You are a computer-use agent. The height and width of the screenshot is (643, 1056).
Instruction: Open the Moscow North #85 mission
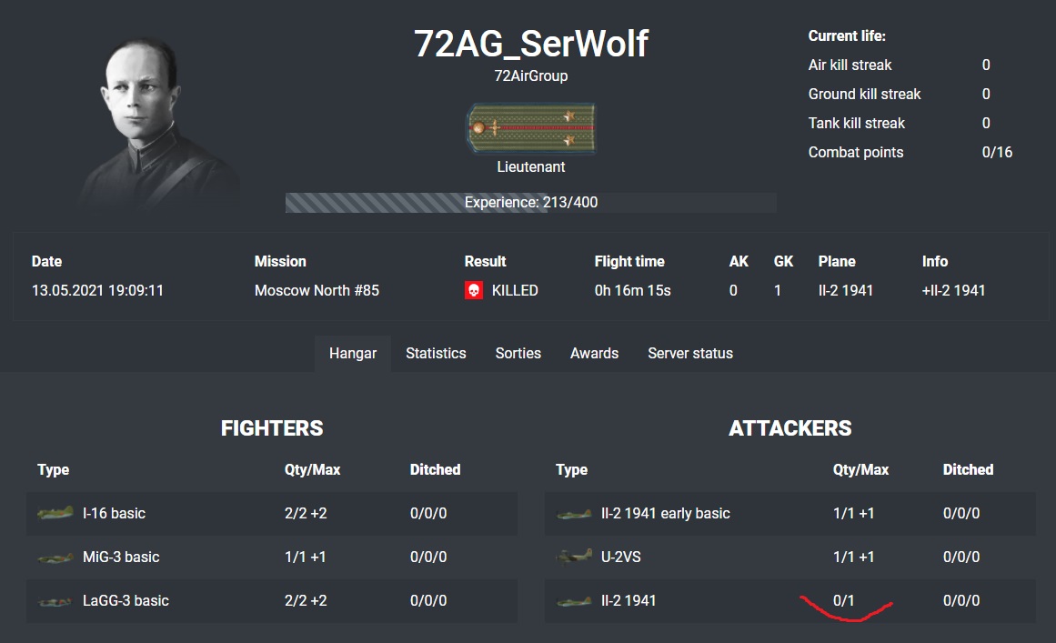point(317,291)
